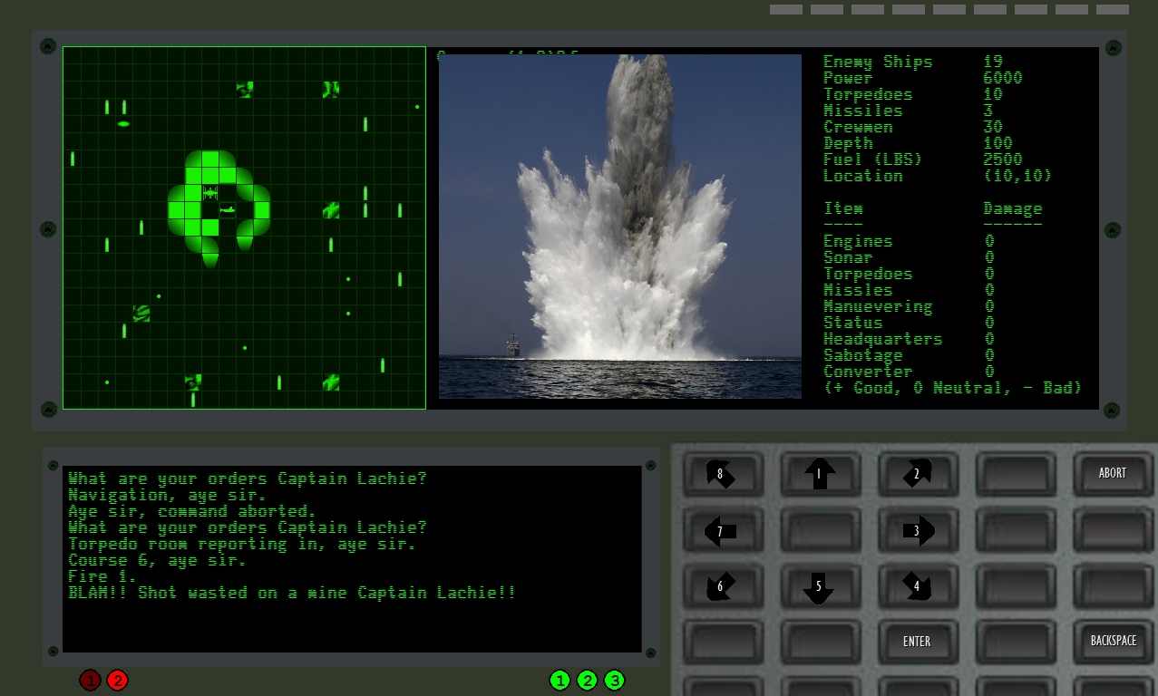
Task: Click the 'Torpedo room reporting in' log line
Action: pyautogui.click(x=242, y=544)
